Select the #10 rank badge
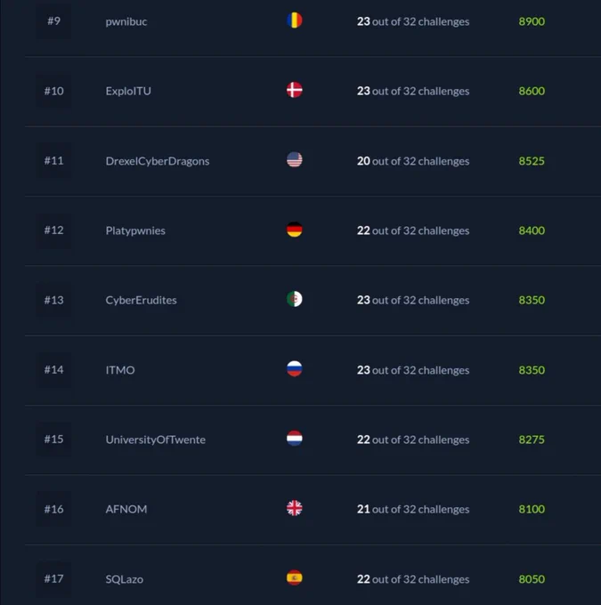The height and width of the screenshot is (605, 601). click(53, 91)
